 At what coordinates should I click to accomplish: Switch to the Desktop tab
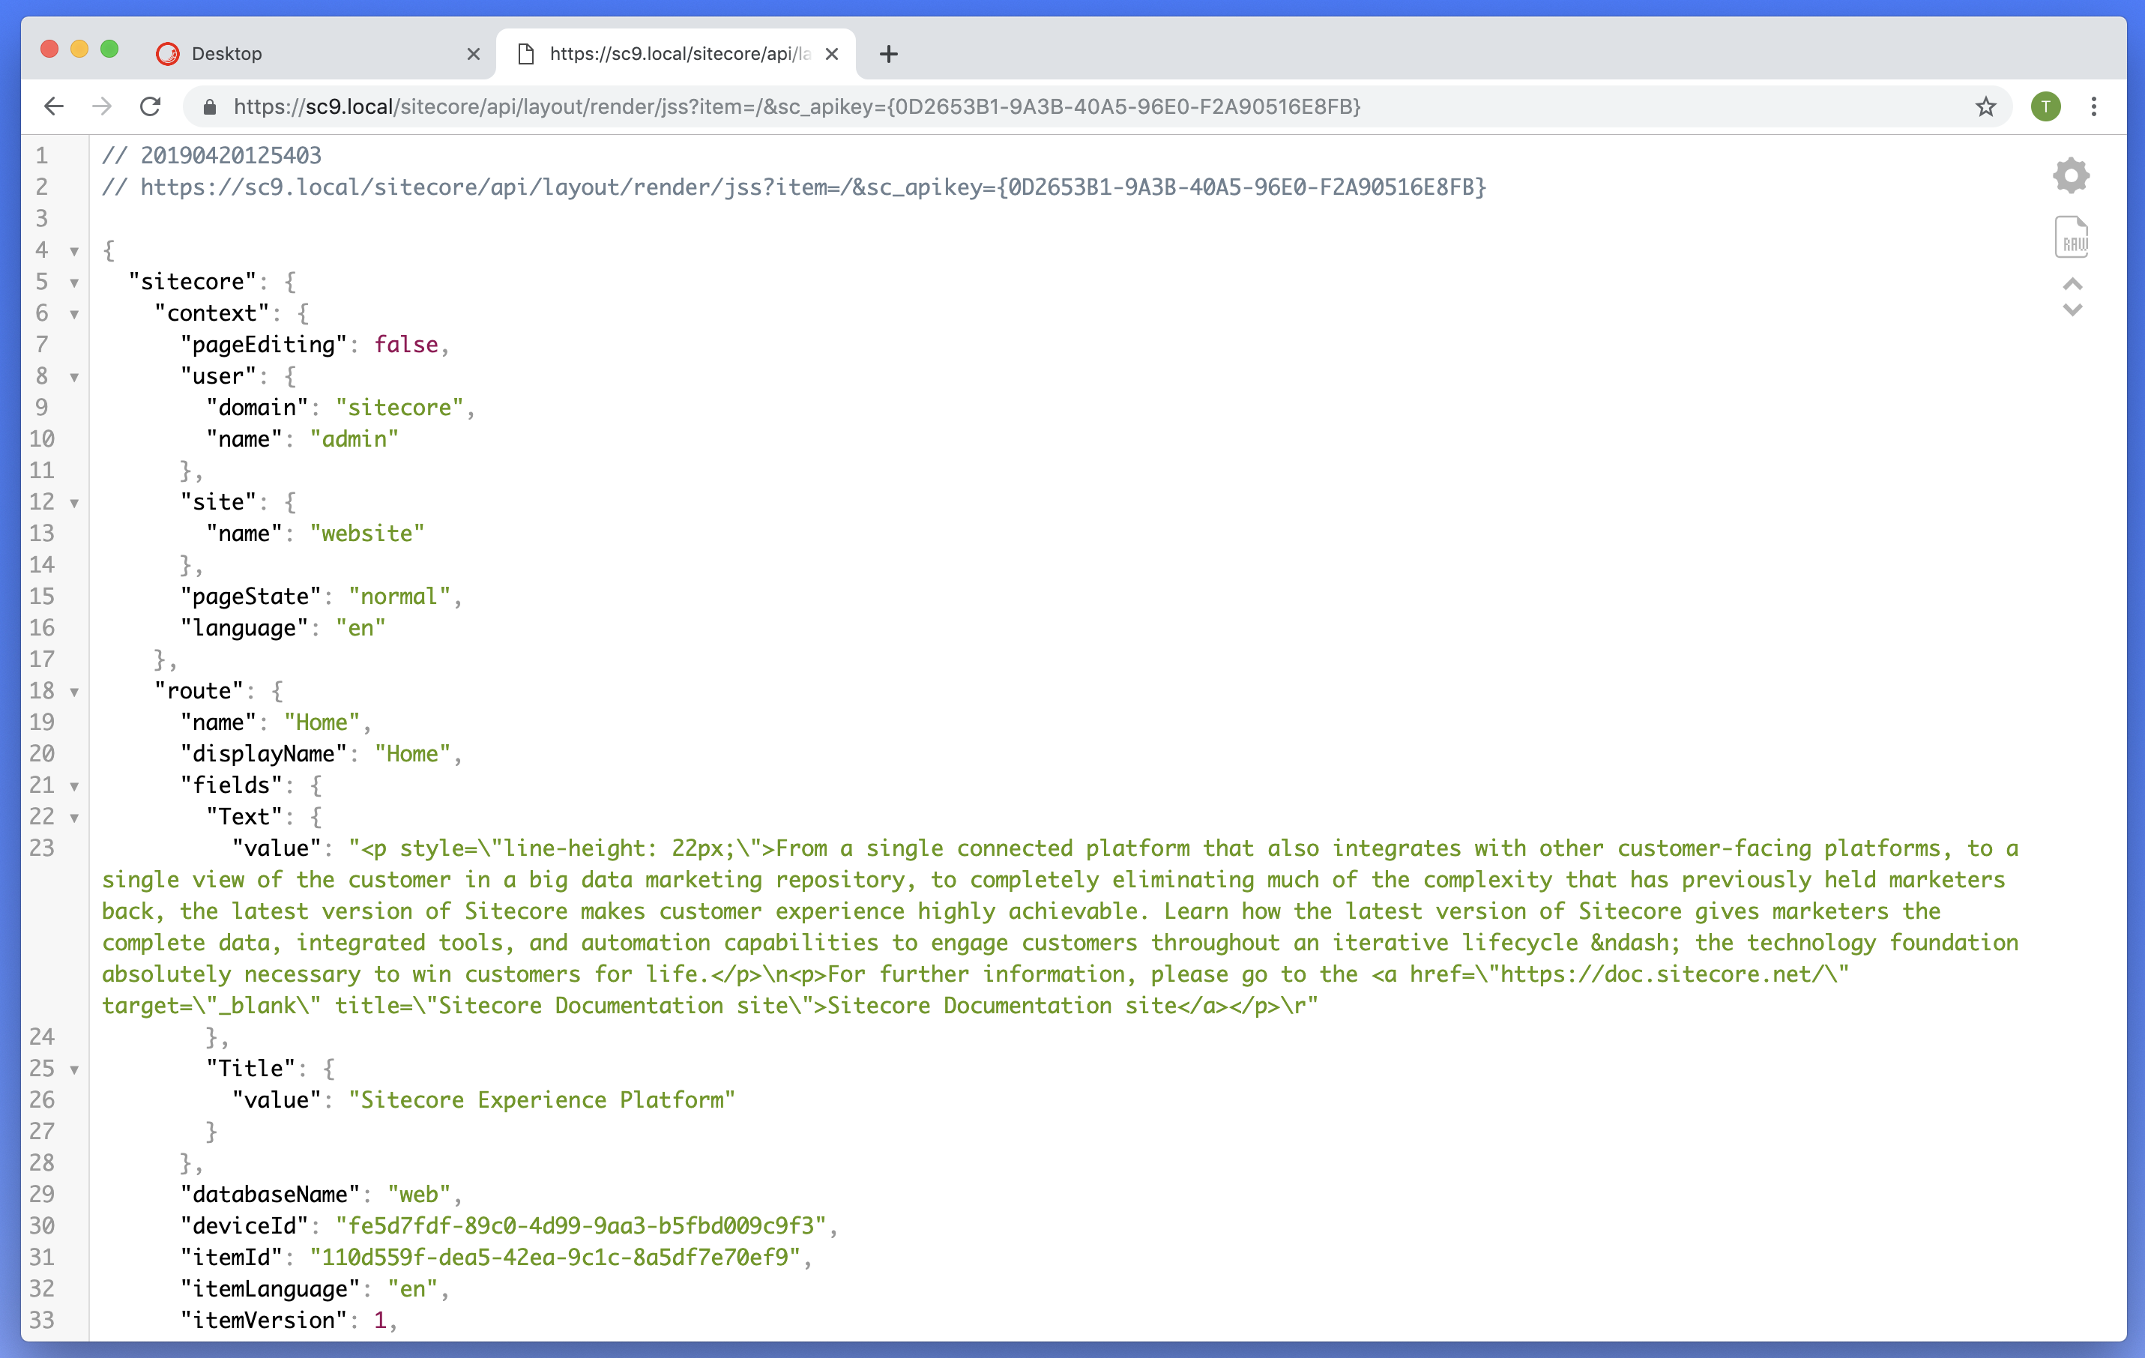click(227, 53)
